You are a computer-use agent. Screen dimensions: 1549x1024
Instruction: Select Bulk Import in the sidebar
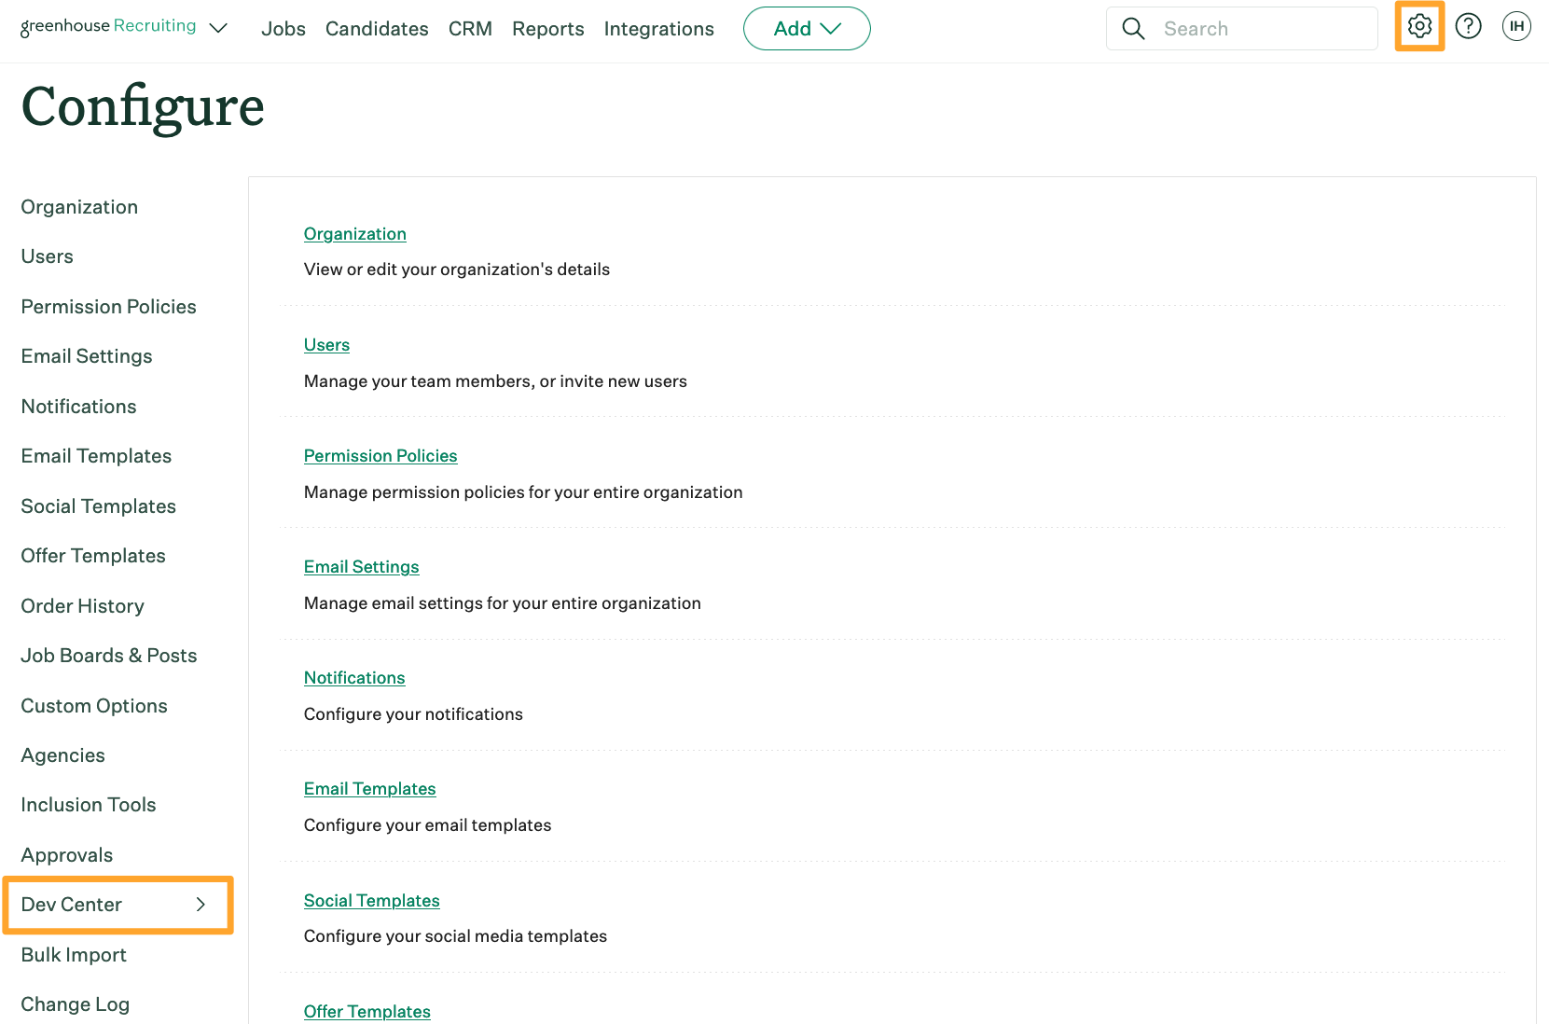74,954
